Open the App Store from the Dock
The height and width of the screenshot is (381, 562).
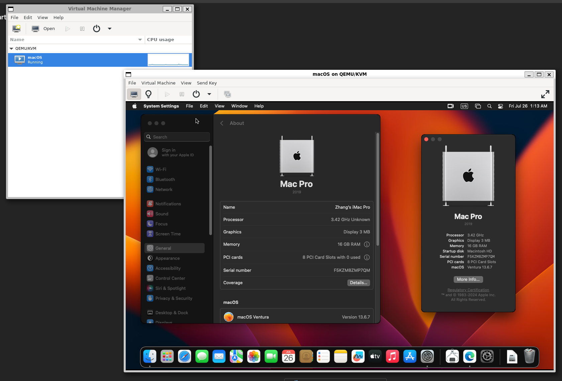[410, 357]
